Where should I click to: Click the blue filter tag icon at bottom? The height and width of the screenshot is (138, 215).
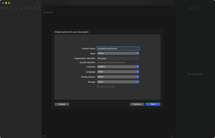[45, 136]
